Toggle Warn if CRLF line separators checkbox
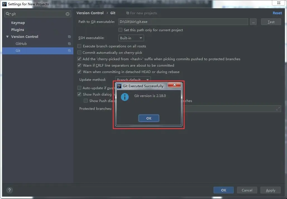Viewport: 287px width, 199px height. pyautogui.click(x=79, y=65)
